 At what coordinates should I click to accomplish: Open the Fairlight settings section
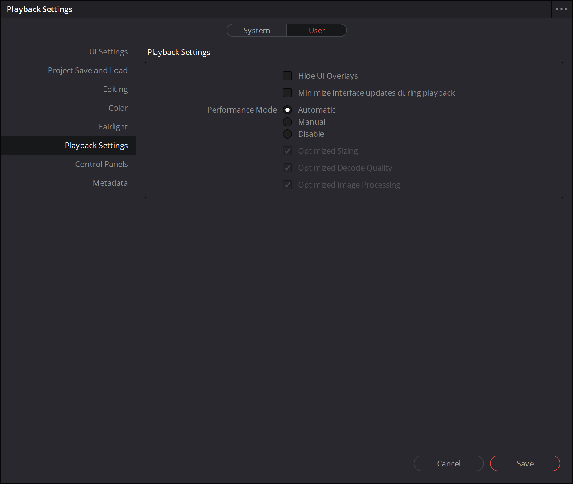(x=113, y=126)
